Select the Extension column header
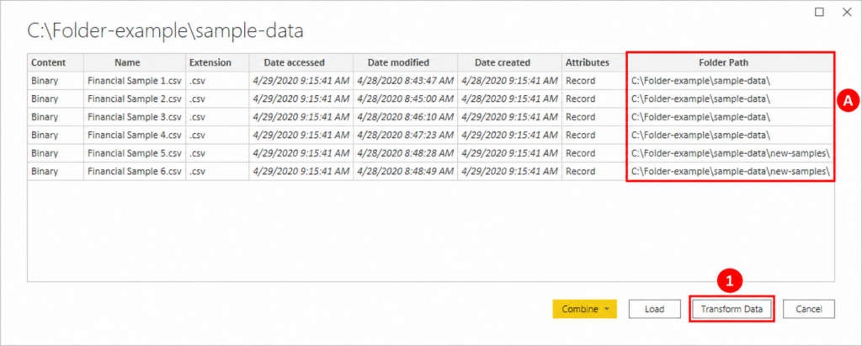The height and width of the screenshot is (346, 862). [x=217, y=62]
